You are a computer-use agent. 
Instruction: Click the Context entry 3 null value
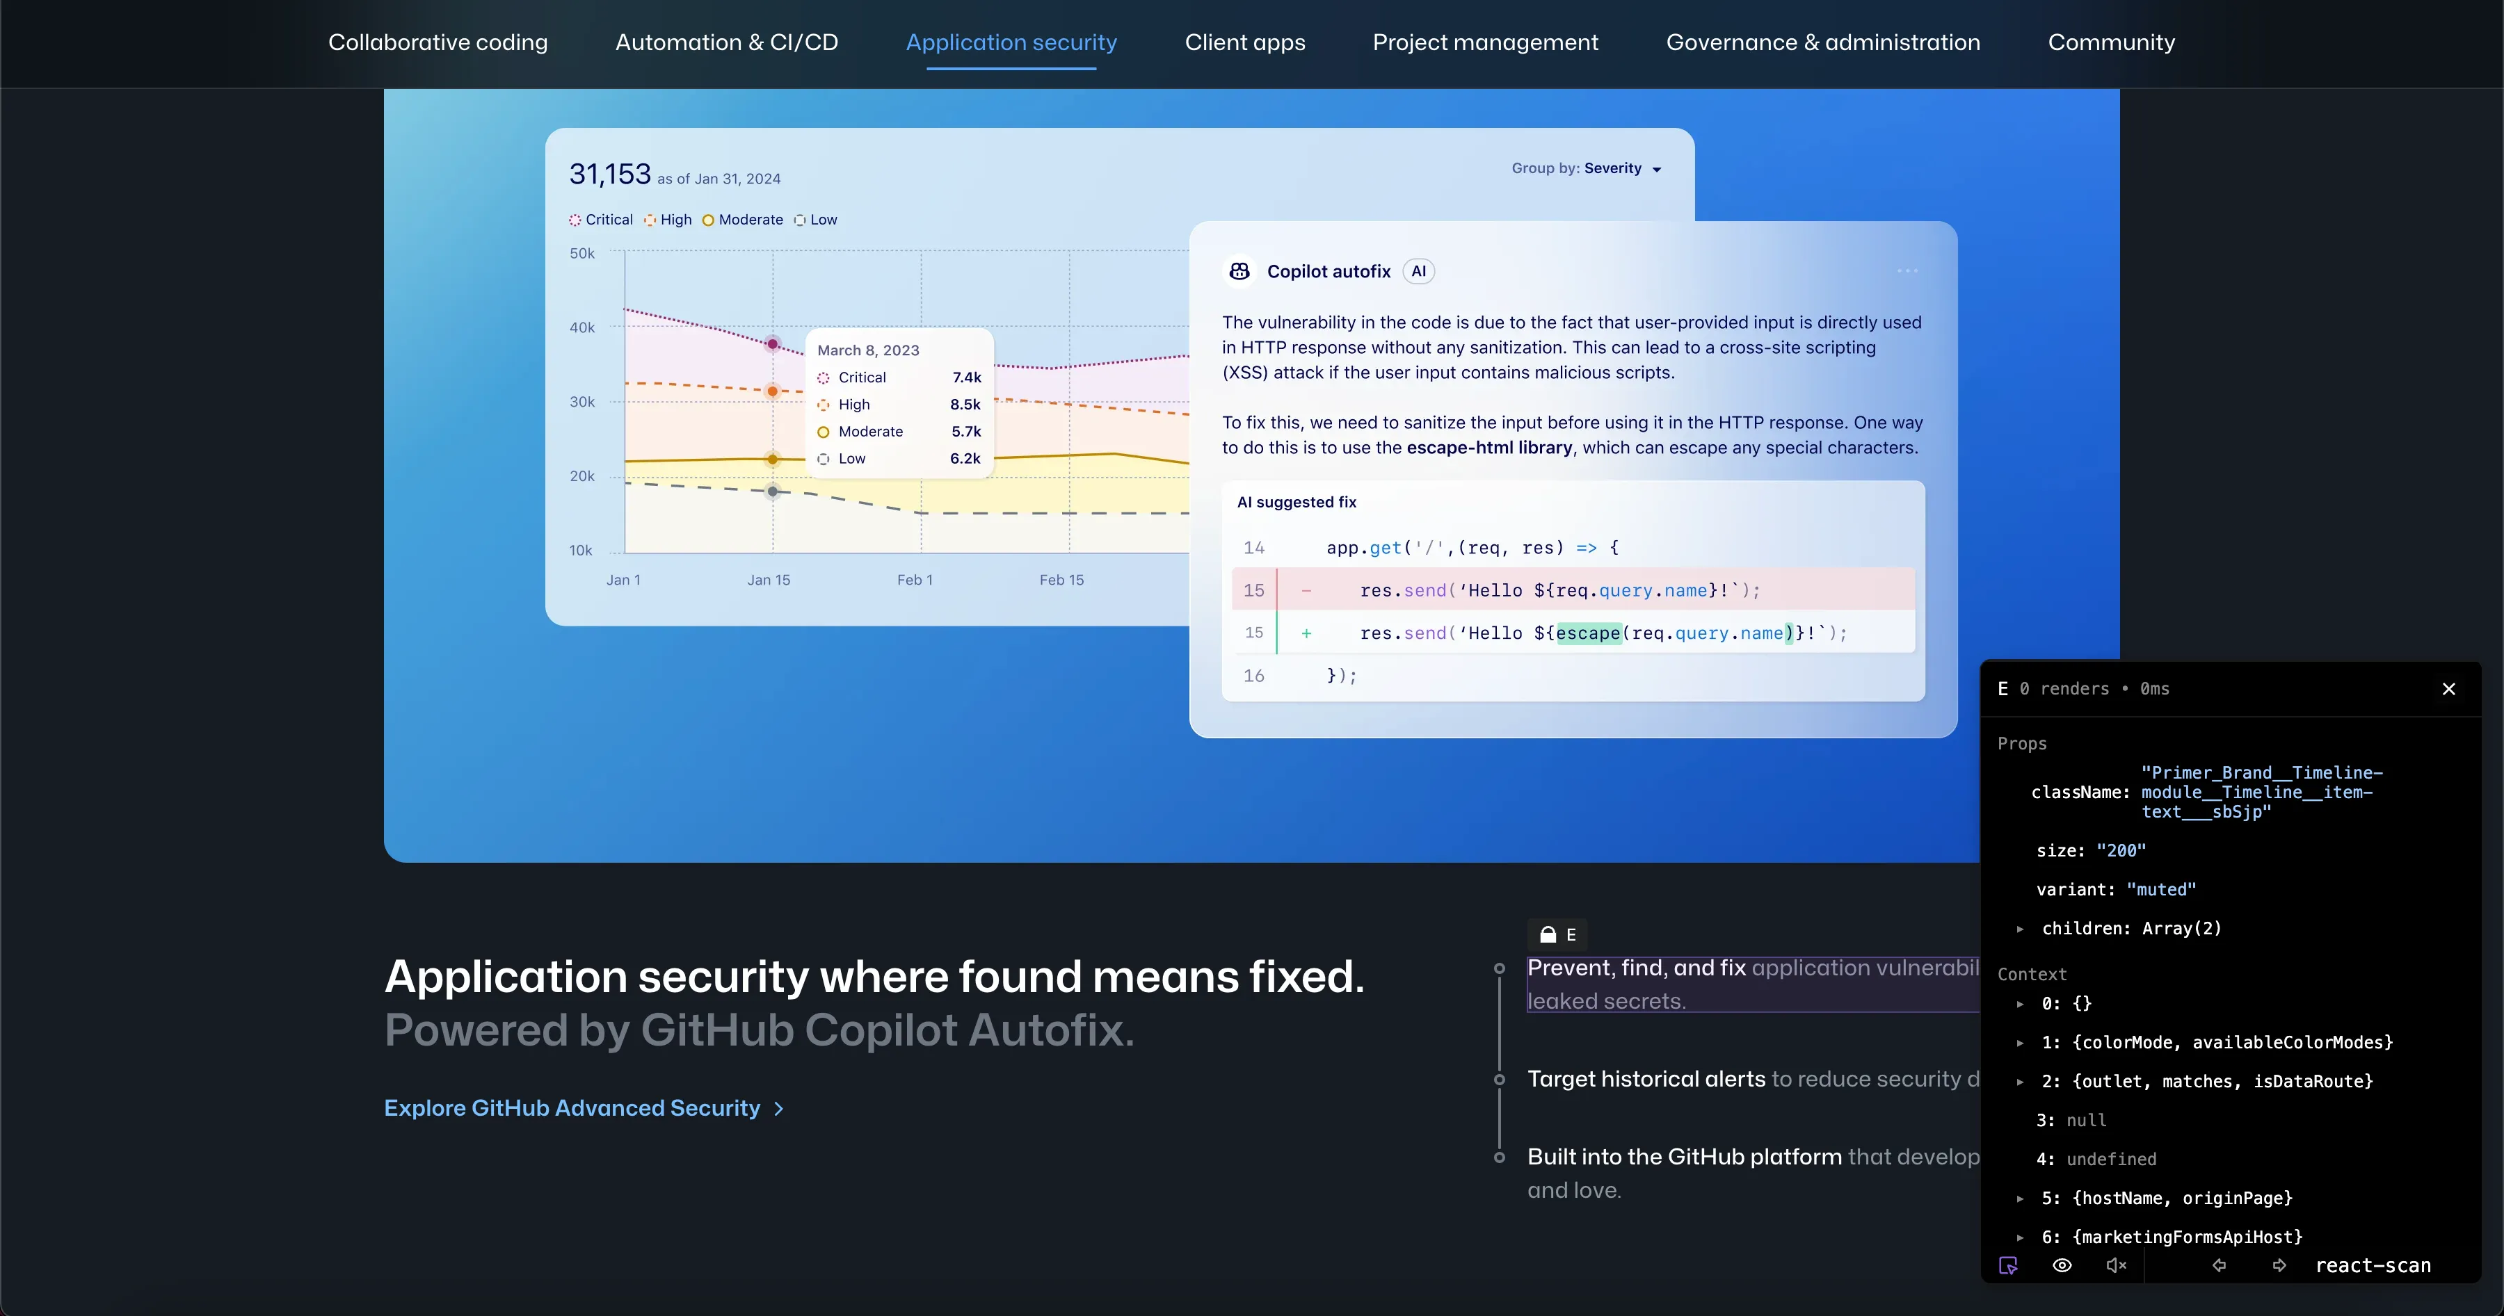point(2086,1121)
